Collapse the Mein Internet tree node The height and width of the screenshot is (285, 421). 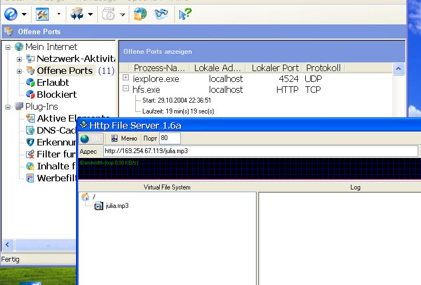pyautogui.click(x=8, y=47)
